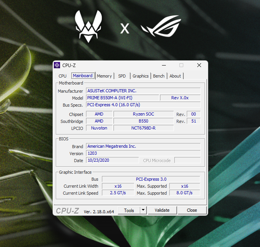The width and height of the screenshot is (260, 247).
Task: Select the SPD tab
Action: (122, 76)
